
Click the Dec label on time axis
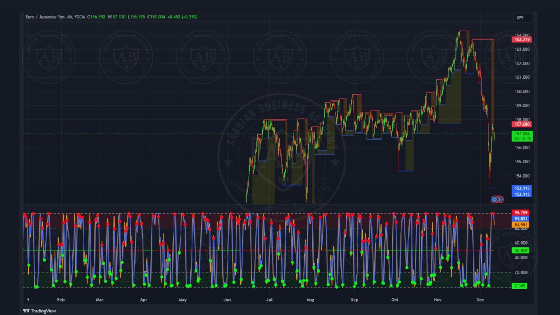click(x=480, y=300)
